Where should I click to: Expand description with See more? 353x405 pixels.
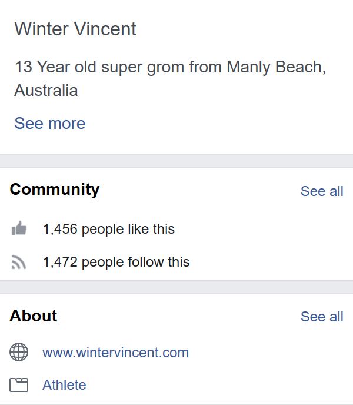click(x=49, y=124)
